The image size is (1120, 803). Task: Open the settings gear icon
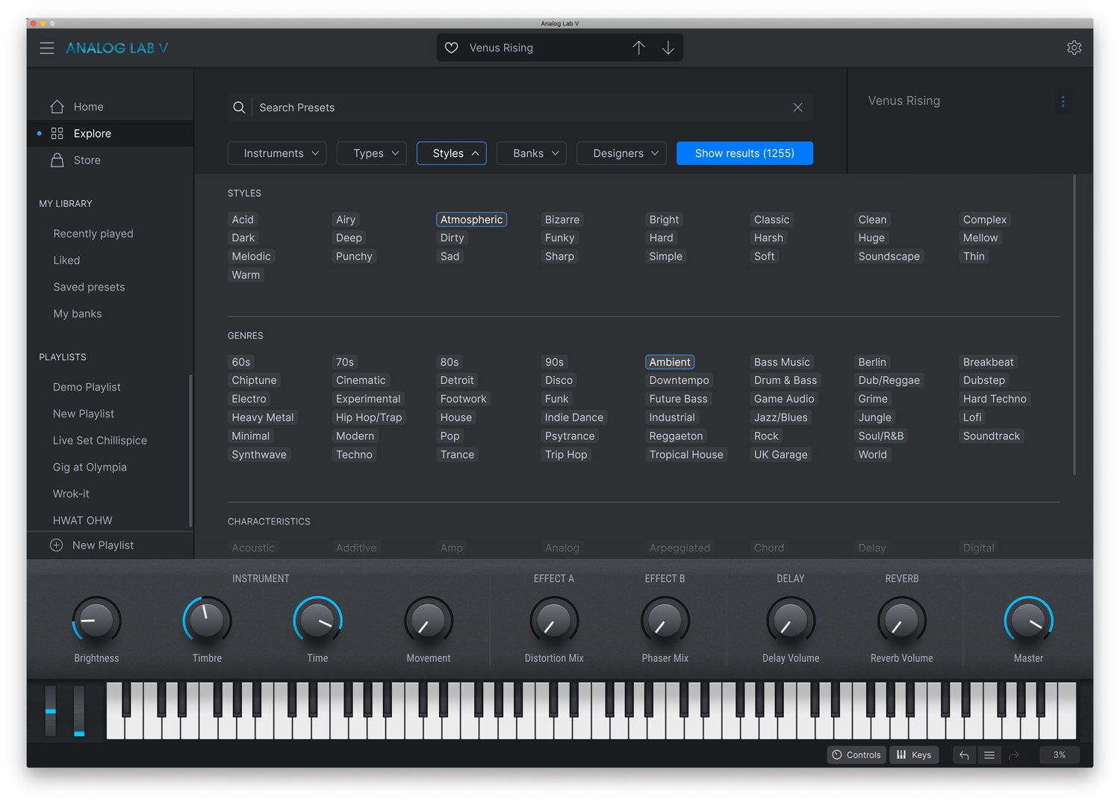pyautogui.click(x=1074, y=47)
